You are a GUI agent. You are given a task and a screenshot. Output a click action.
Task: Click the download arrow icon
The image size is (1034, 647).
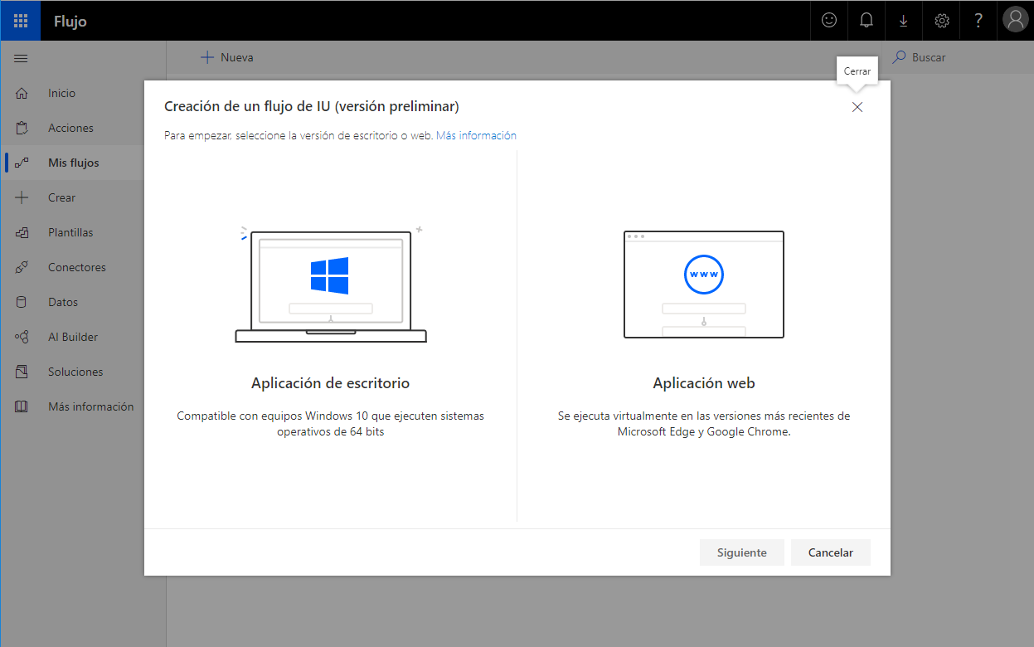[x=904, y=21]
